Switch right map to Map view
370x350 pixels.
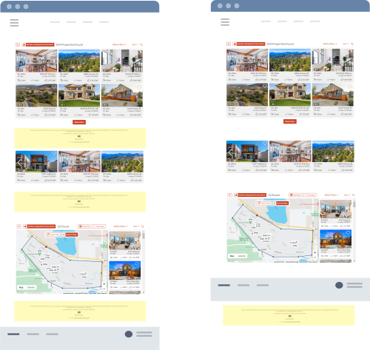tap(232, 256)
